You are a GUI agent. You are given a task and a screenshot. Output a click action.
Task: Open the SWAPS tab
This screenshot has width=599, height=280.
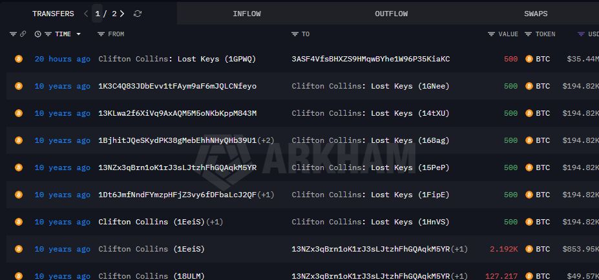pyautogui.click(x=536, y=14)
